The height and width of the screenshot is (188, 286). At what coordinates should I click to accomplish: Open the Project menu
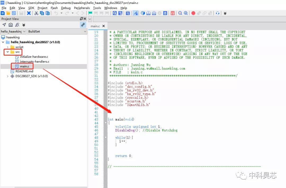point(42,8)
